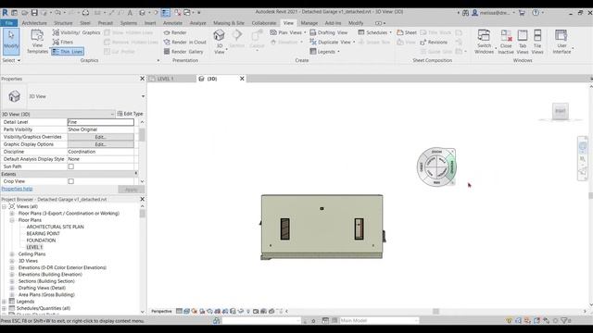Open User Interface options
Viewport: 593px width, 333px height.
click(562, 42)
